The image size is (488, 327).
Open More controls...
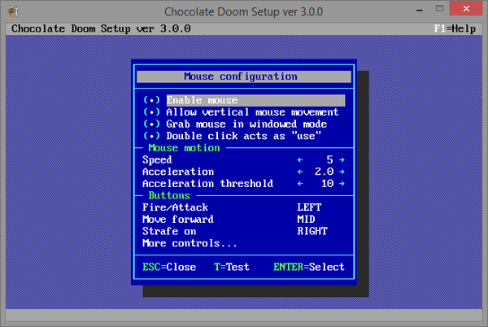pos(190,243)
